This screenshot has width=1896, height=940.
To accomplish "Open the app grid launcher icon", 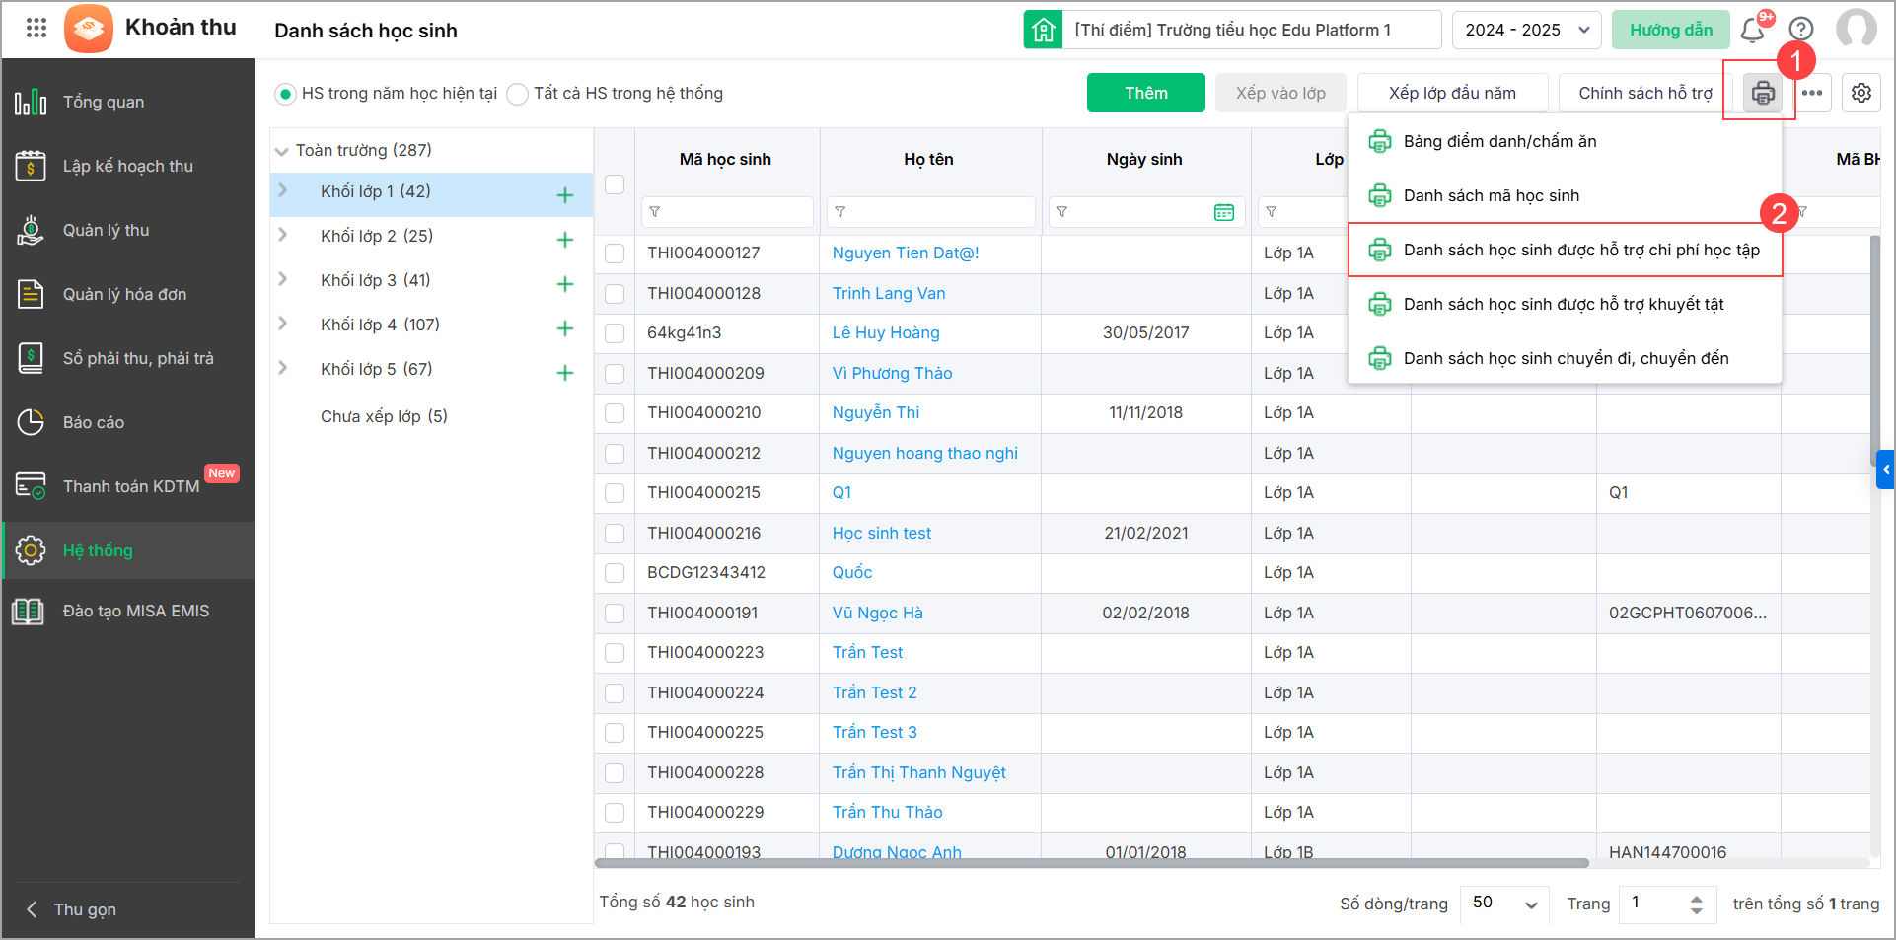I will (x=36, y=28).
